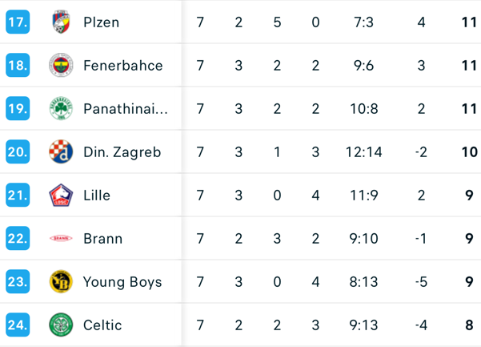Click the Young Boys yellow crest
The height and width of the screenshot is (347, 481).
[61, 282]
